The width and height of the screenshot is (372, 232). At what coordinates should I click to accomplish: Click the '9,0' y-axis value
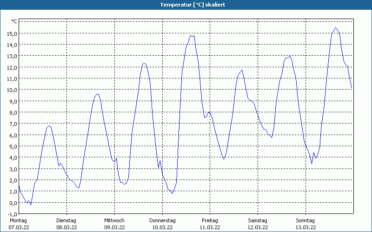[13, 102]
